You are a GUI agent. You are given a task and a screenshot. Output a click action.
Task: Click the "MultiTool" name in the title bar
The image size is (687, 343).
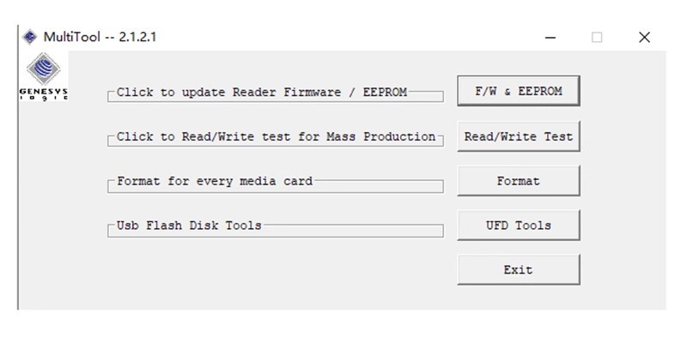[71, 37]
